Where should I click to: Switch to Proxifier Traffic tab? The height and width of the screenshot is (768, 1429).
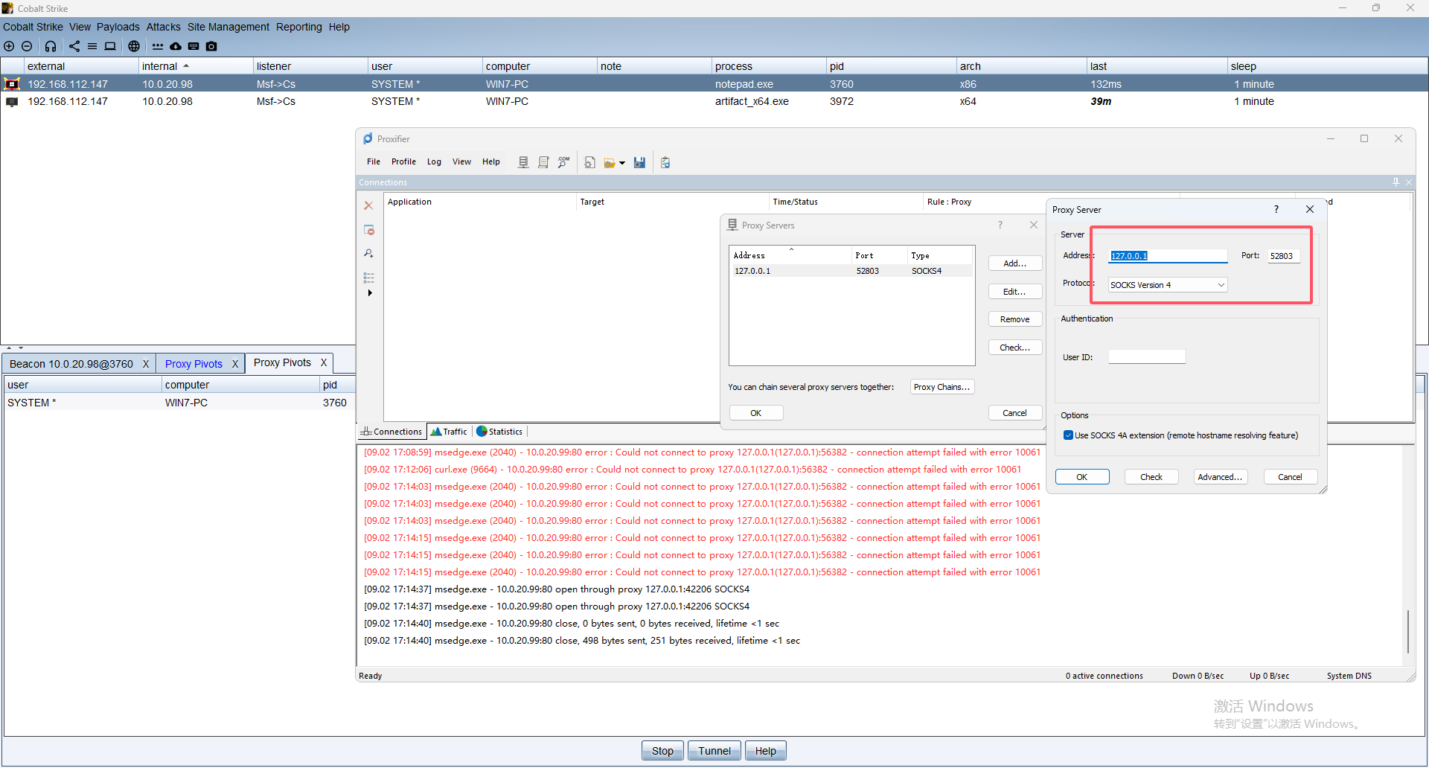(x=450, y=432)
